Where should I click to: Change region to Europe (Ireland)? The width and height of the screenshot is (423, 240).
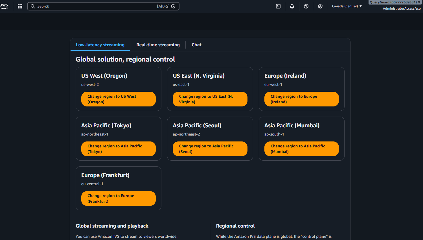pyautogui.click(x=302, y=99)
